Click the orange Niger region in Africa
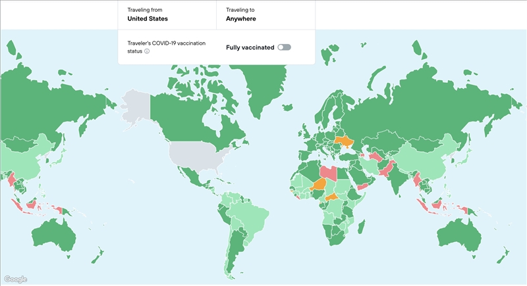This screenshot has height=286, width=527. (x=319, y=185)
